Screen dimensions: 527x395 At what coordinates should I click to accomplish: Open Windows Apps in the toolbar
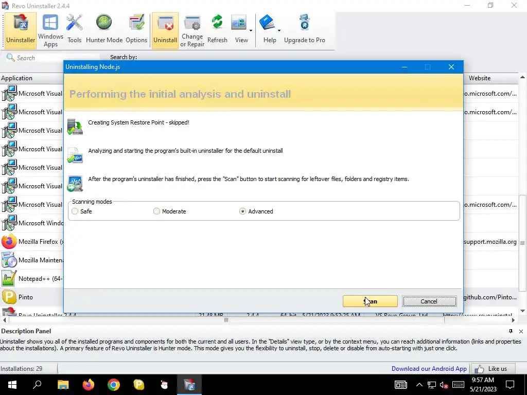(50, 30)
